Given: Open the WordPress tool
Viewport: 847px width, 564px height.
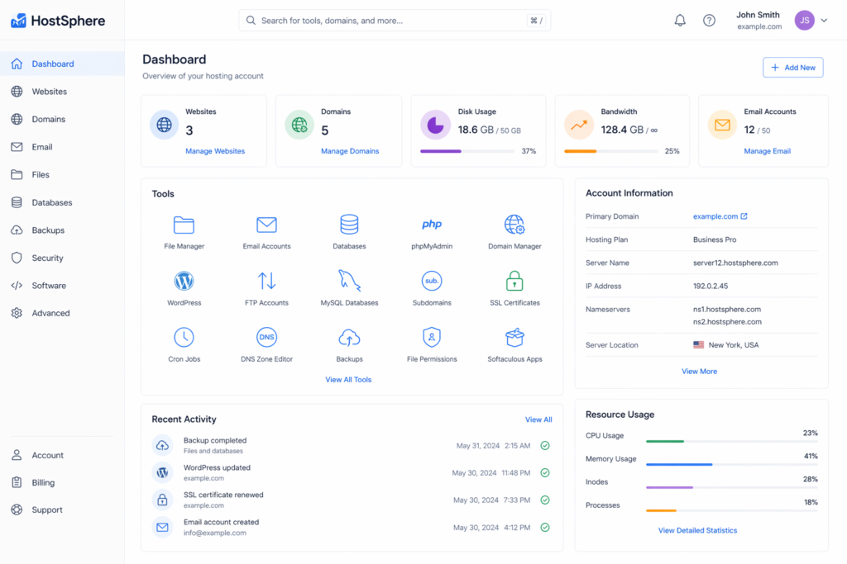Looking at the screenshot, I should pos(184,288).
